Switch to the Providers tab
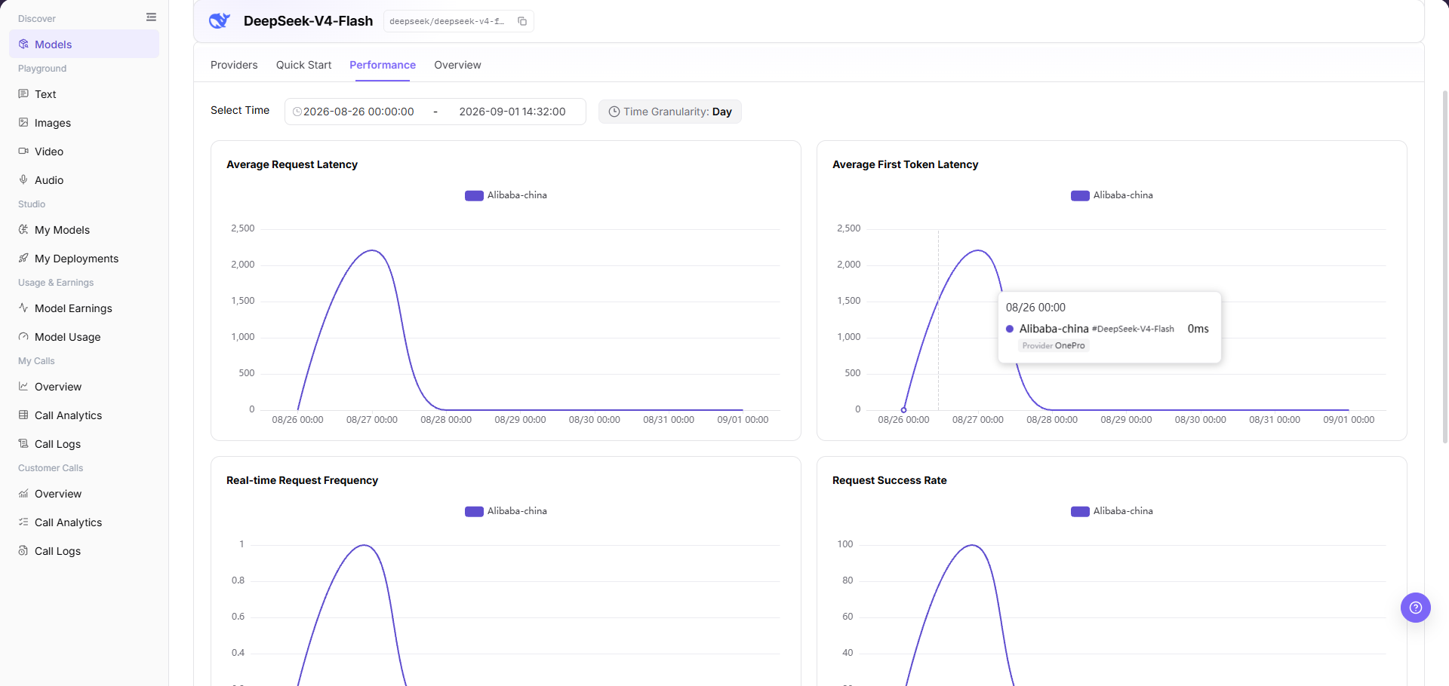The width and height of the screenshot is (1449, 686). click(234, 65)
